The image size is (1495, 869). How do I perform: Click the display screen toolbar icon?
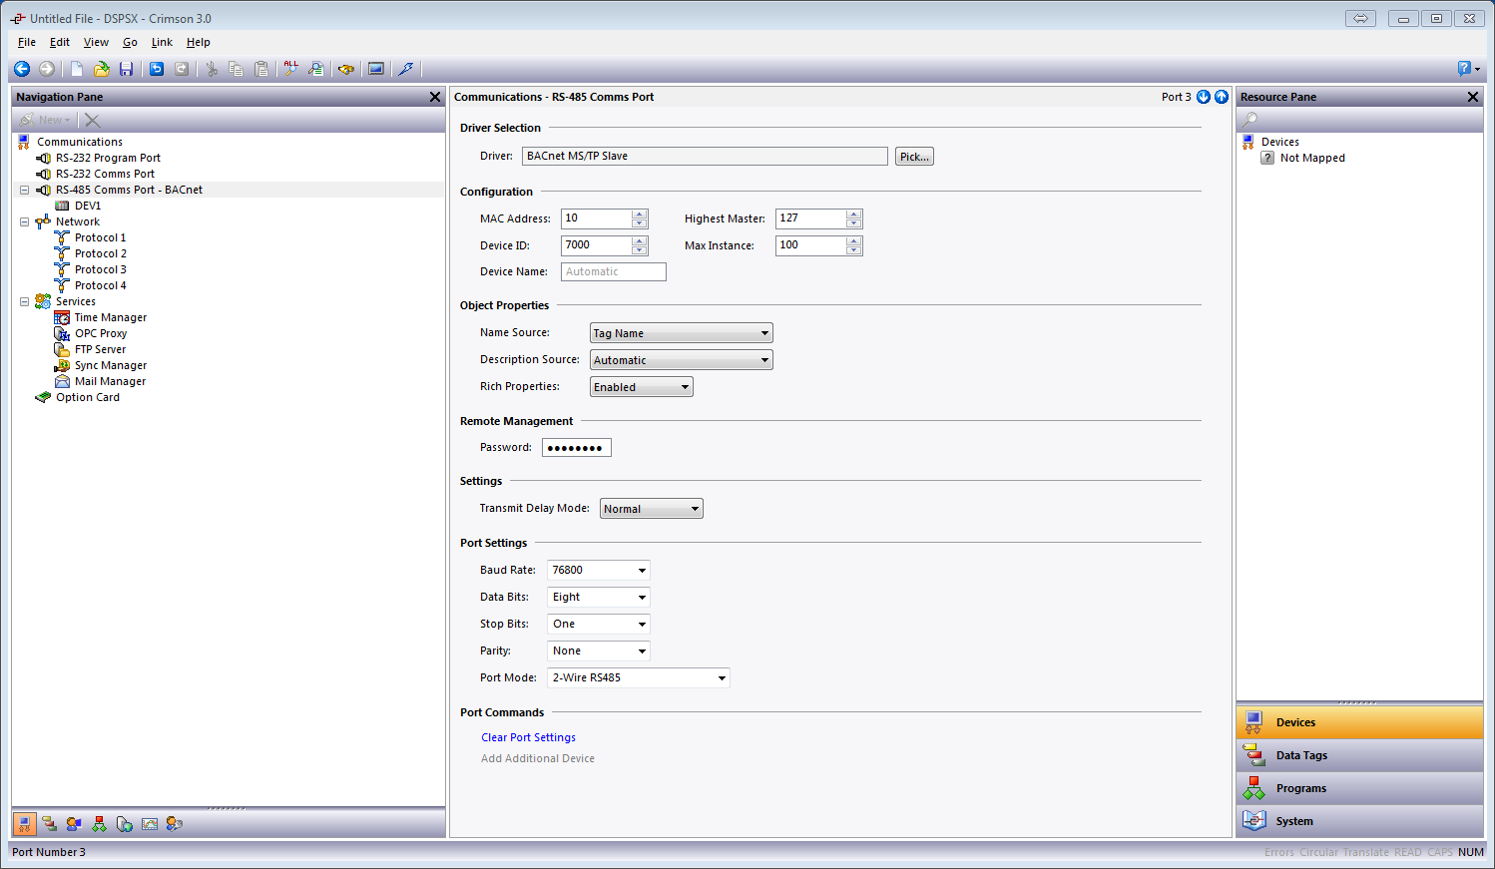(376, 69)
